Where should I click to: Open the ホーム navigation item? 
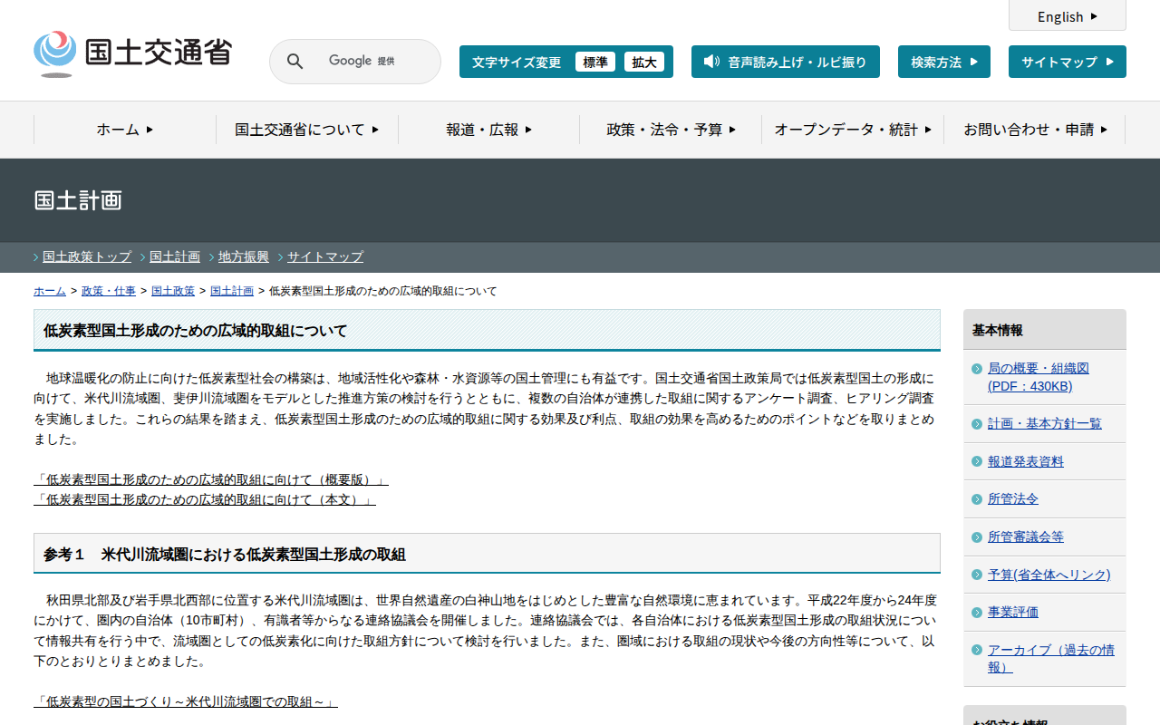tap(125, 130)
